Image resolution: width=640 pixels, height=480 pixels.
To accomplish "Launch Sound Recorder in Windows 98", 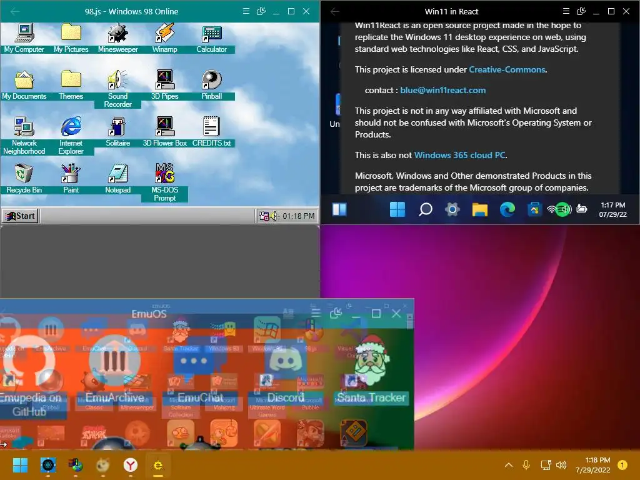I will click(118, 89).
